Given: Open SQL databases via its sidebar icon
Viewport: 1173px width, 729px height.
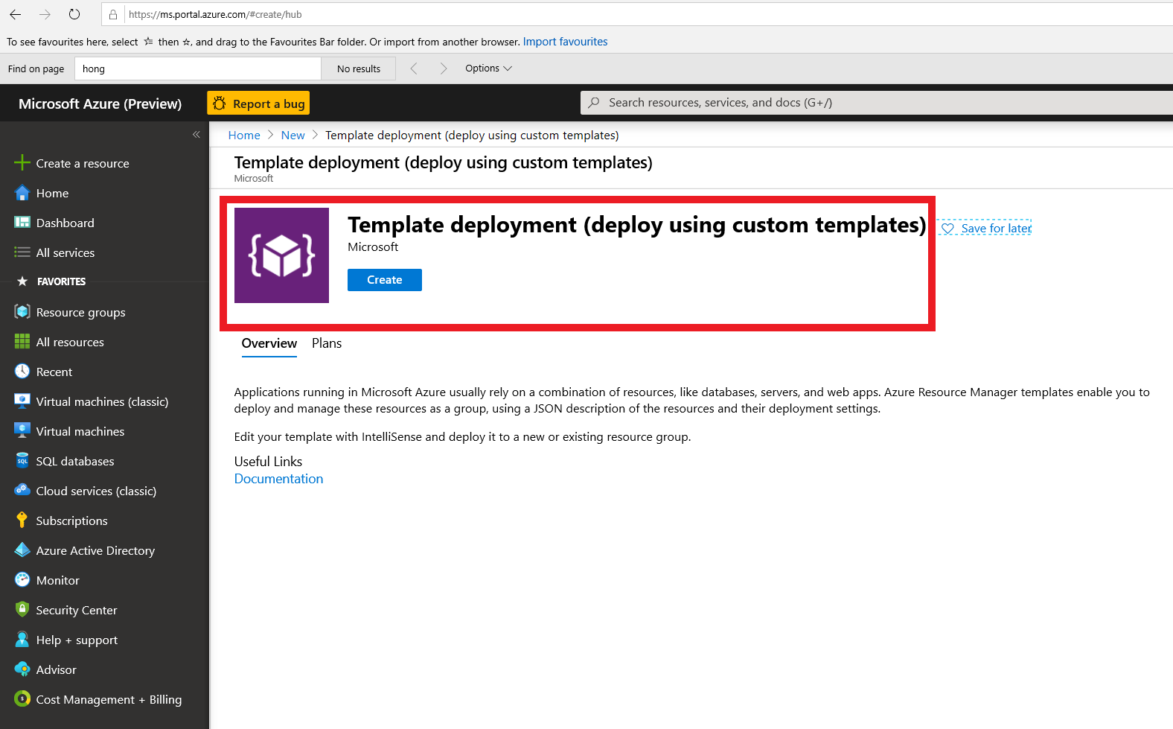Looking at the screenshot, I should 22,461.
